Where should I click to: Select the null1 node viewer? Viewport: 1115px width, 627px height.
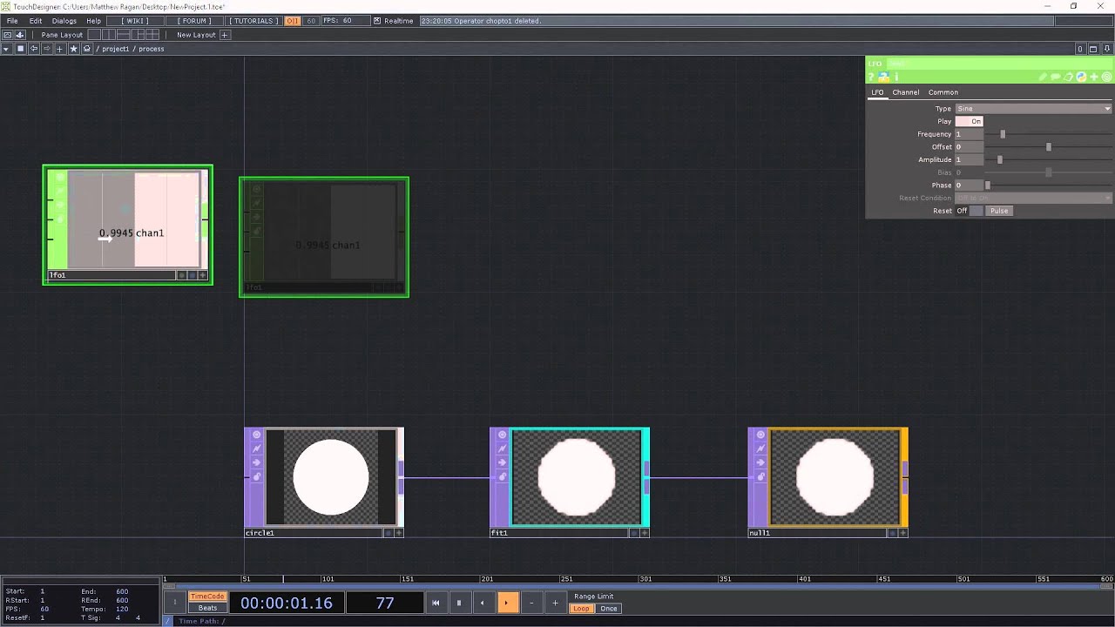835,477
